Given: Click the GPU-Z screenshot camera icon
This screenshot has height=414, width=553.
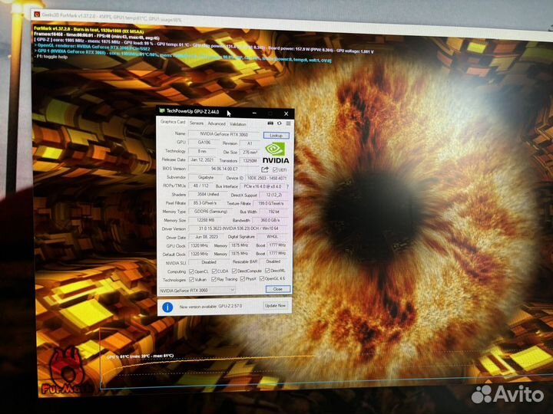Looking at the screenshot, I should 270,123.
